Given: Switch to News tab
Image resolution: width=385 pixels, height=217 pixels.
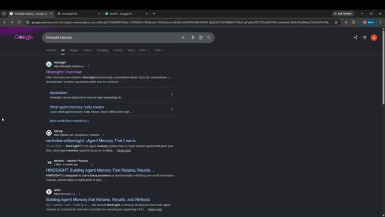Looking at the screenshot, I should (131, 50).
